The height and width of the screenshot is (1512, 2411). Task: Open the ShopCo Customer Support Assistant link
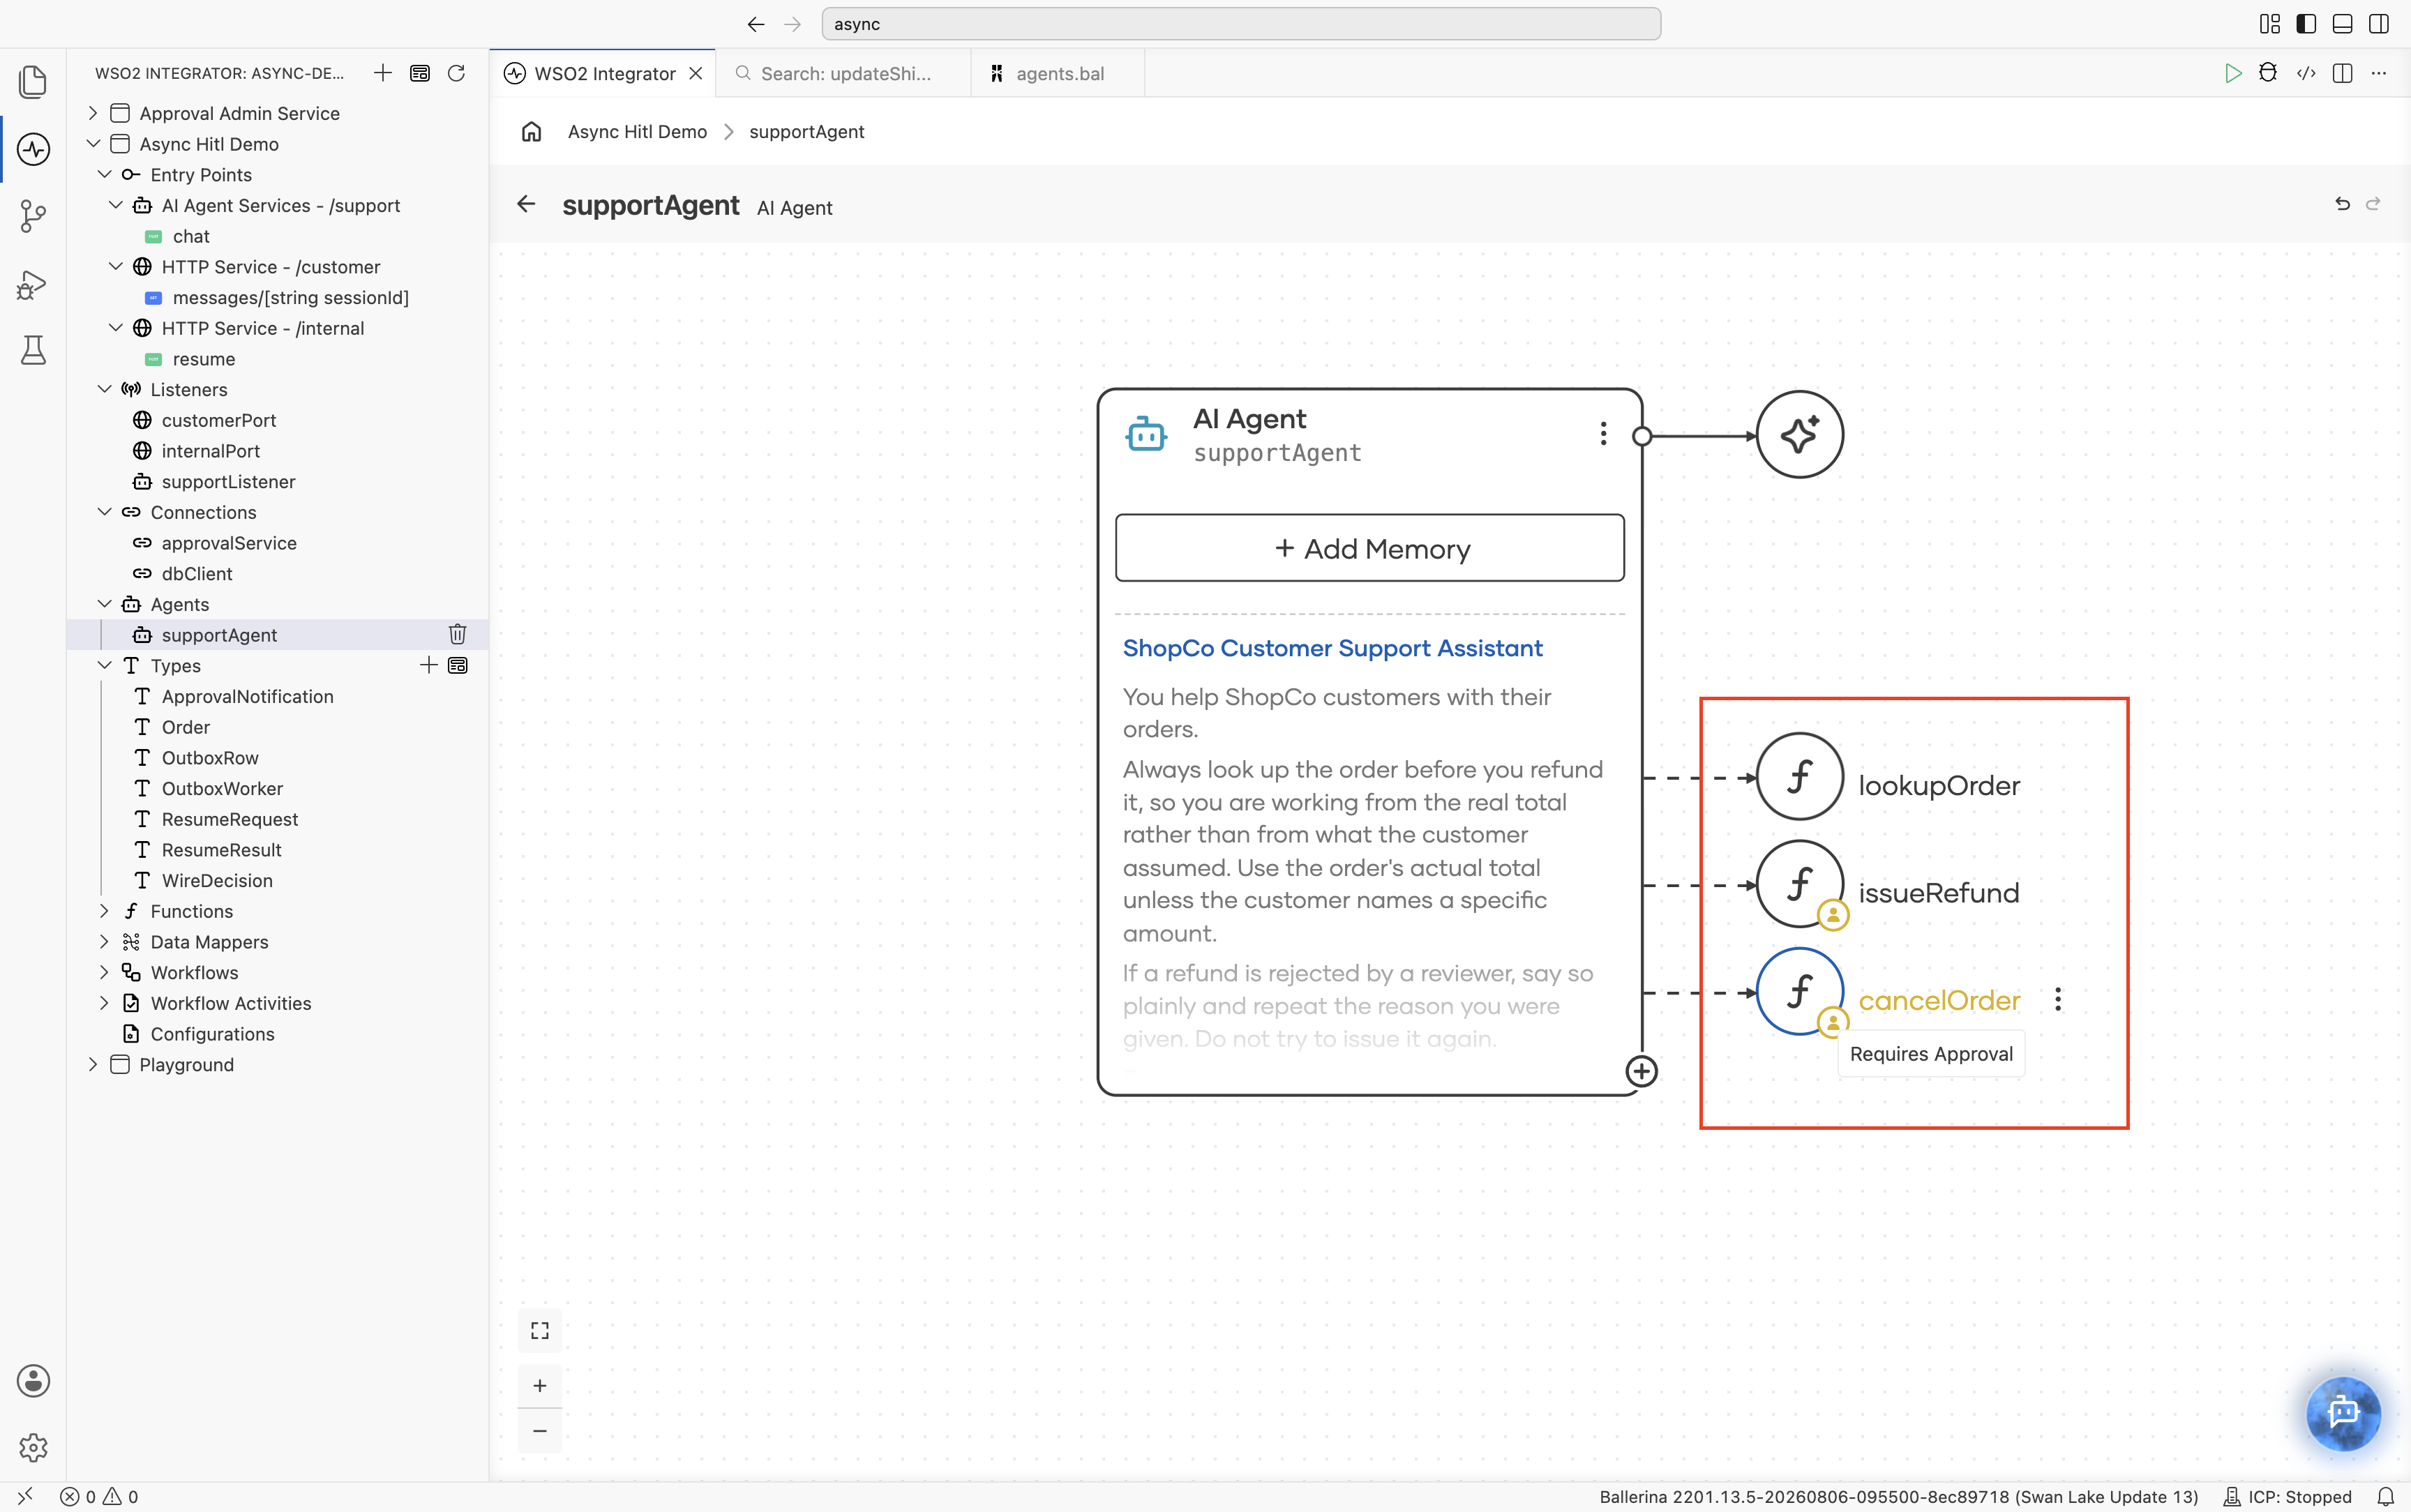pos(1332,648)
